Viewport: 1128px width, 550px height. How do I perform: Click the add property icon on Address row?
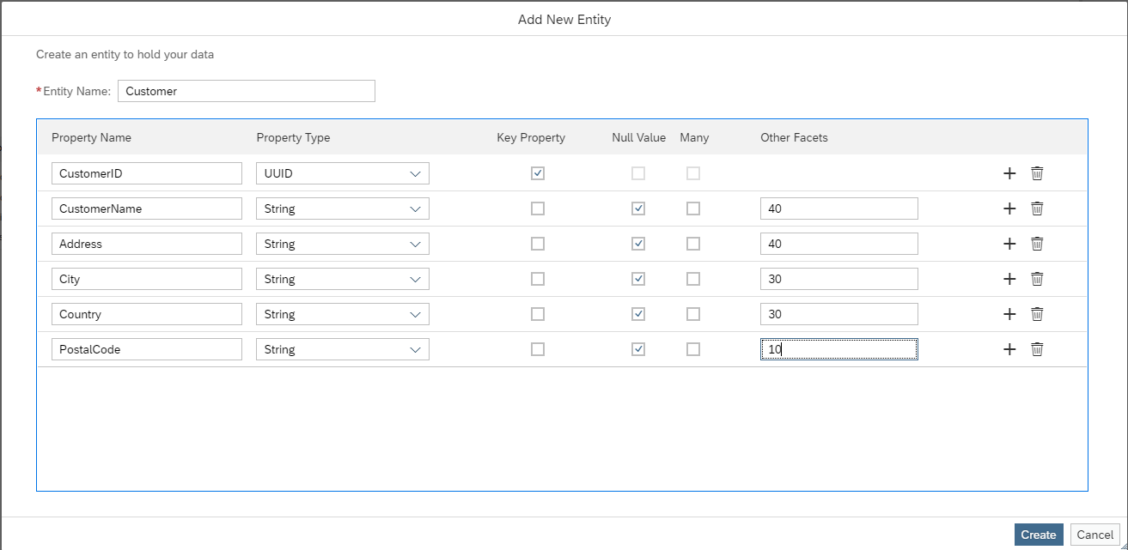(x=1009, y=243)
